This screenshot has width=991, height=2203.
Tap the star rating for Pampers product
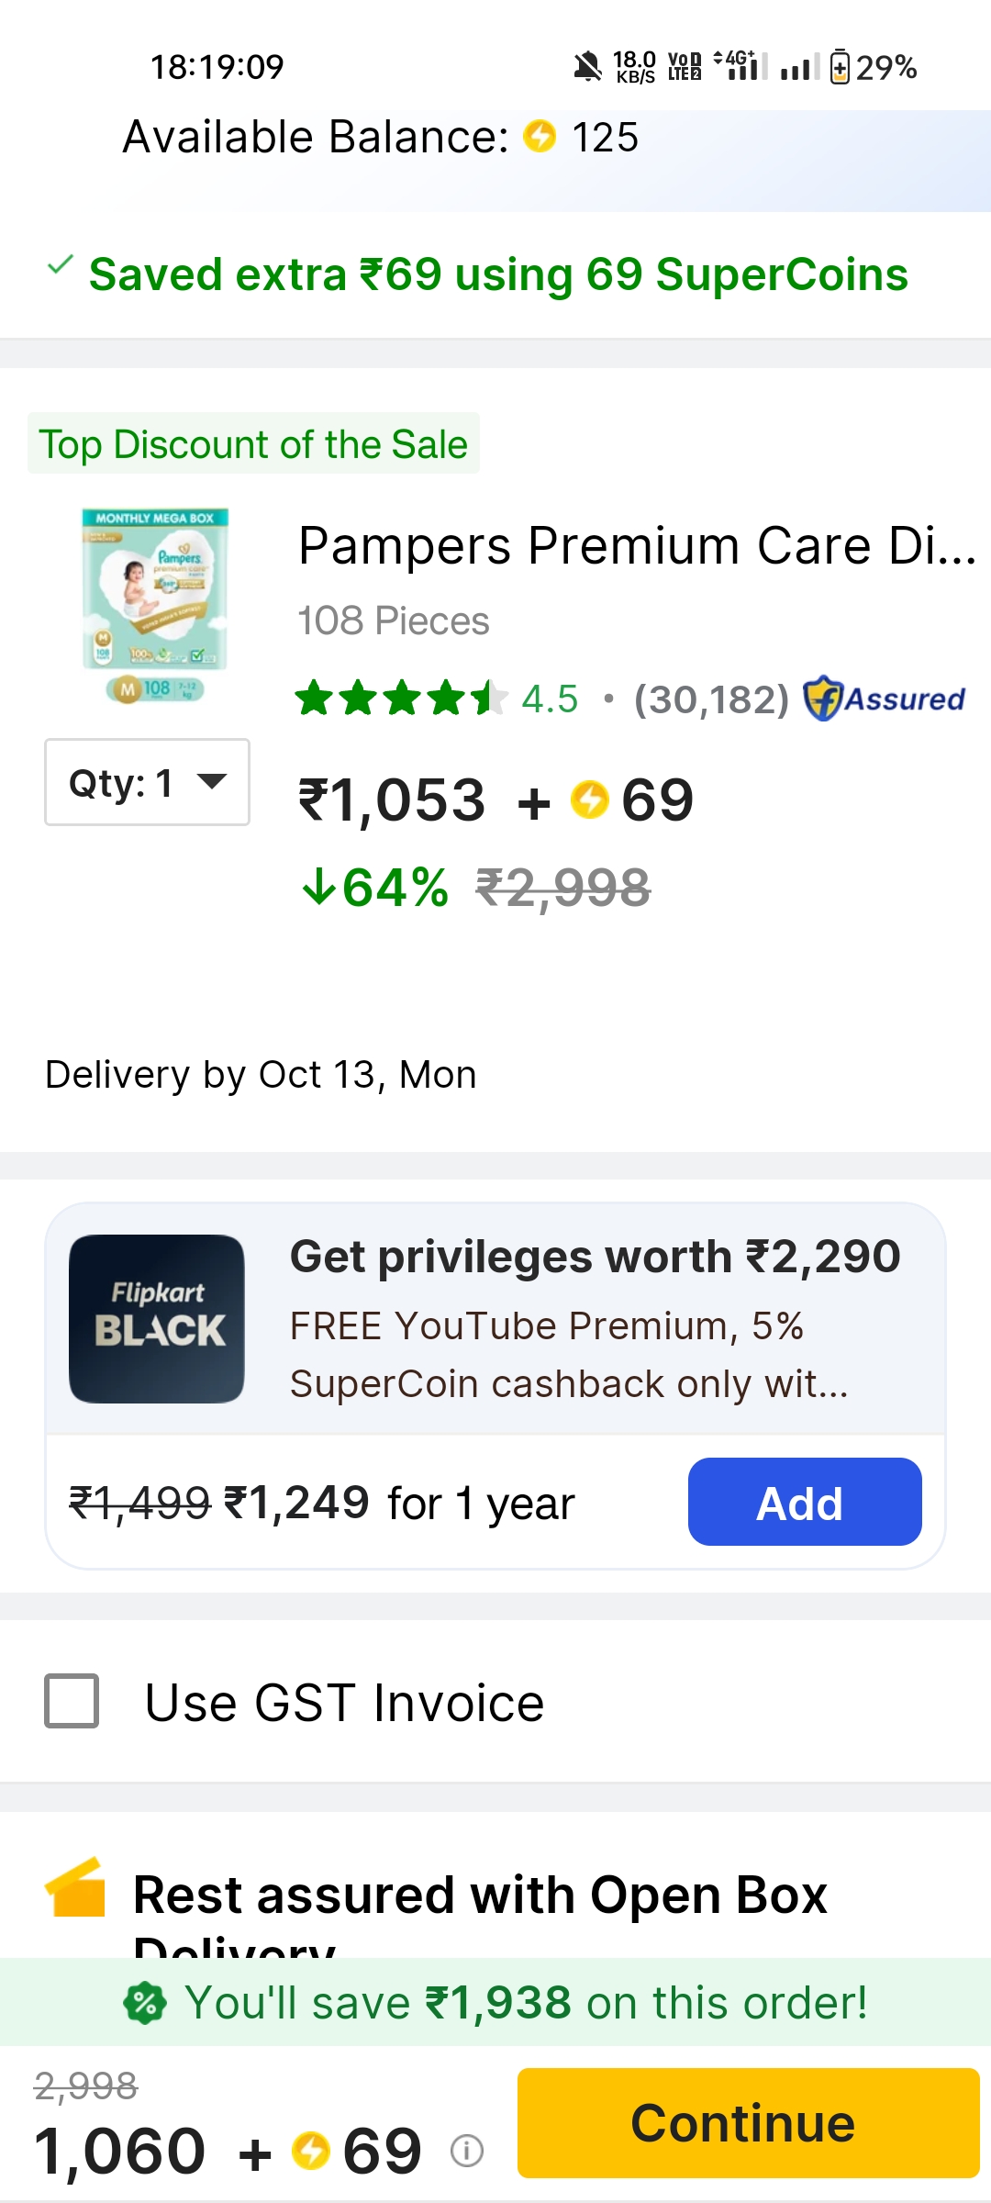click(x=399, y=699)
